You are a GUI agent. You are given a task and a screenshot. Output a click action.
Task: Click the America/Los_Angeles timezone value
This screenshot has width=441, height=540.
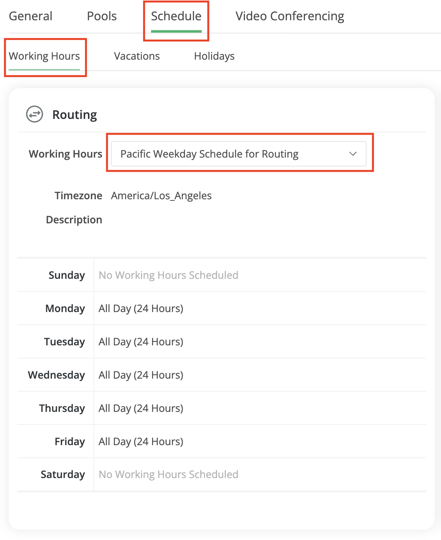coord(161,196)
